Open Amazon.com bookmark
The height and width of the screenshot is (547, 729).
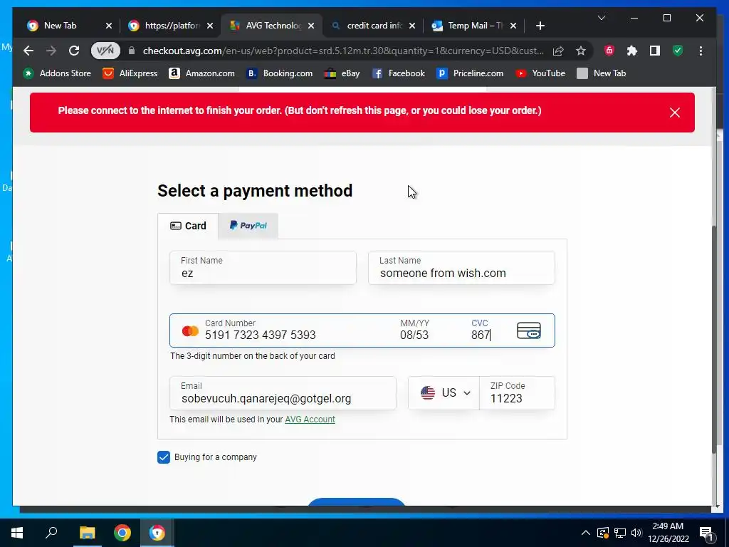click(201, 73)
